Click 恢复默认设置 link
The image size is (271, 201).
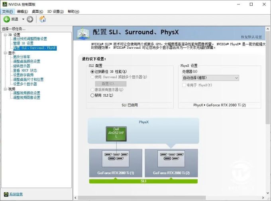pyautogui.click(x=251, y=37)
